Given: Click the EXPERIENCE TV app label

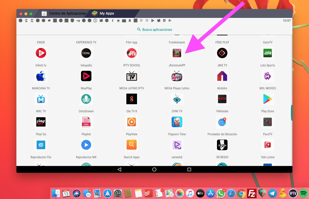Looking at the screenshot, I should (x=86, y=42).
